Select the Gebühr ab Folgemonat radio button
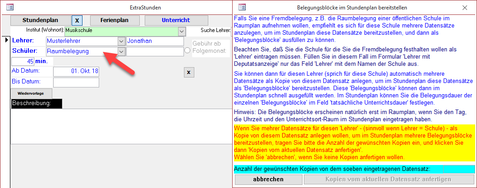 tap(188, 51)
